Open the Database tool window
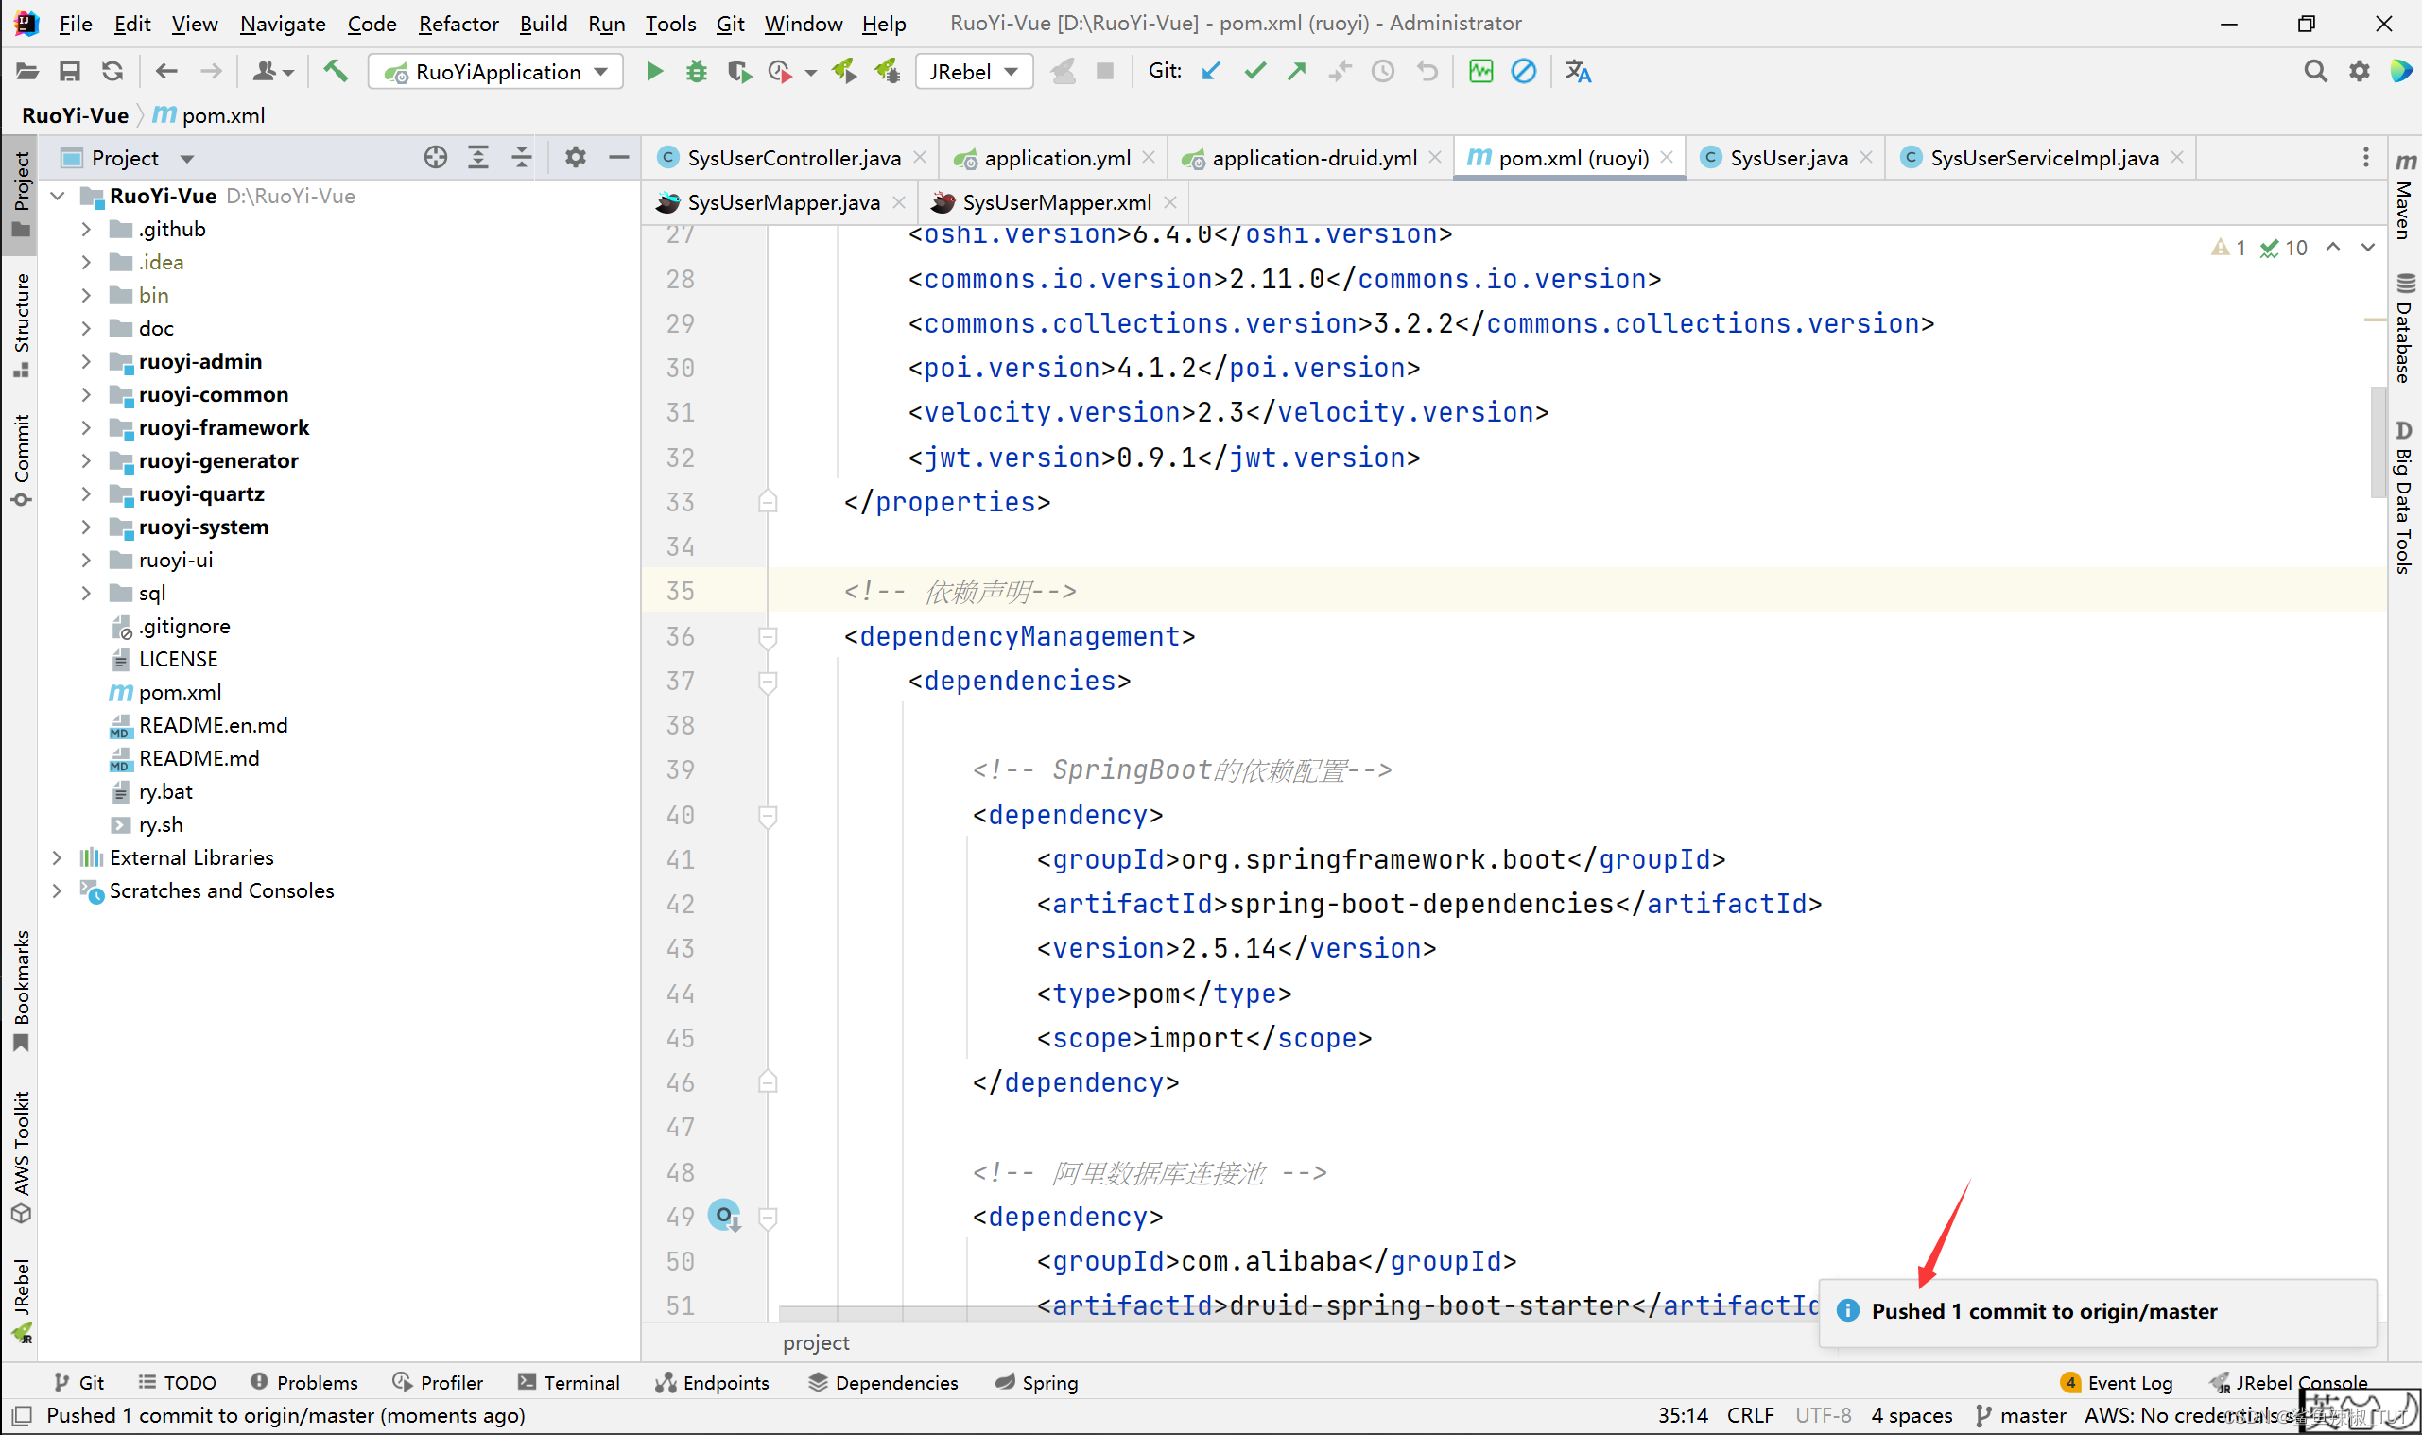2422x1435 pixels. pyautogui.click(x=2405, y=329)
